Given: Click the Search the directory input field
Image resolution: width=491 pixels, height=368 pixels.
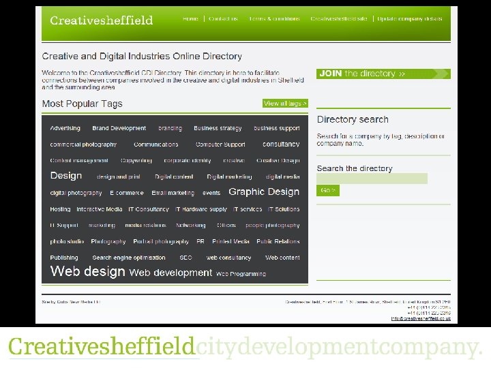Looking at the screenshot, I should coord(372,179).
